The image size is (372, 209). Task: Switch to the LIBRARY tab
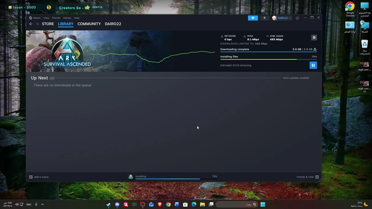66,24
